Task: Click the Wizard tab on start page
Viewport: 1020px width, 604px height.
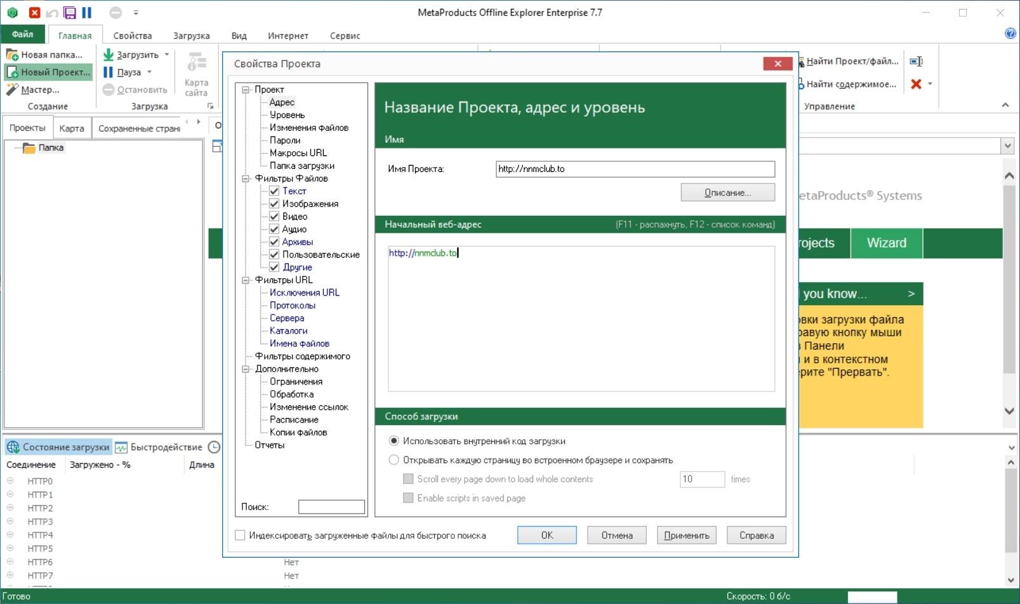Action: [x=887, y=243]
